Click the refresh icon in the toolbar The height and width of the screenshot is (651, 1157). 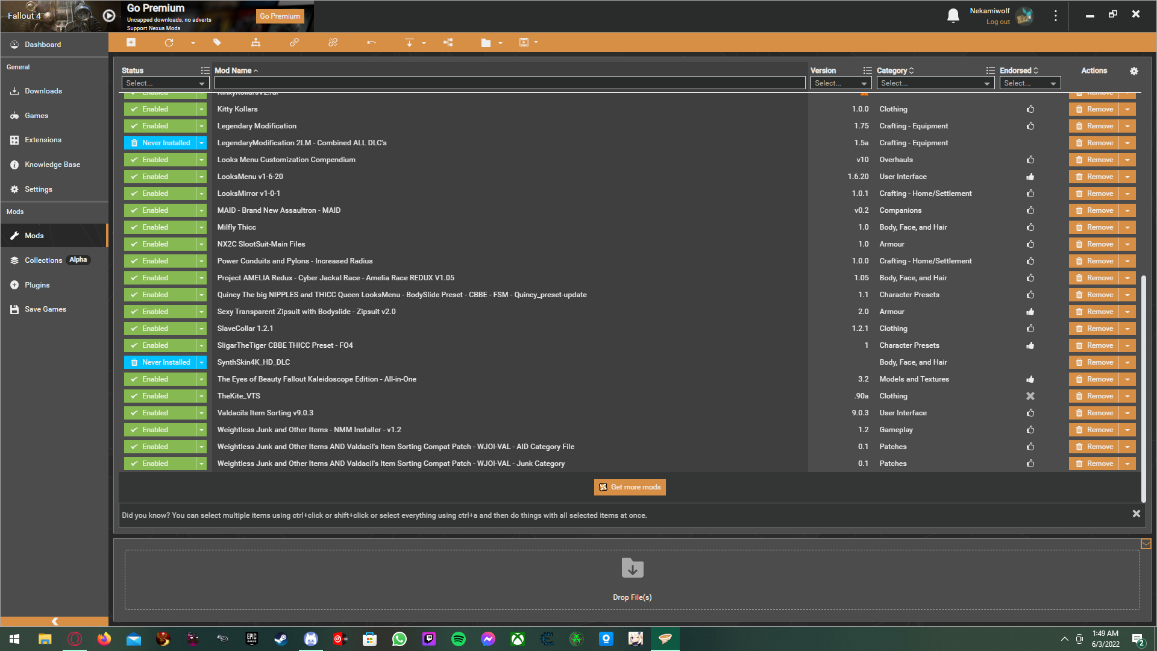[169, 42]
